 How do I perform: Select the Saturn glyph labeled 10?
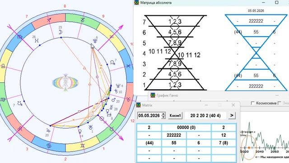click(116, 91)
